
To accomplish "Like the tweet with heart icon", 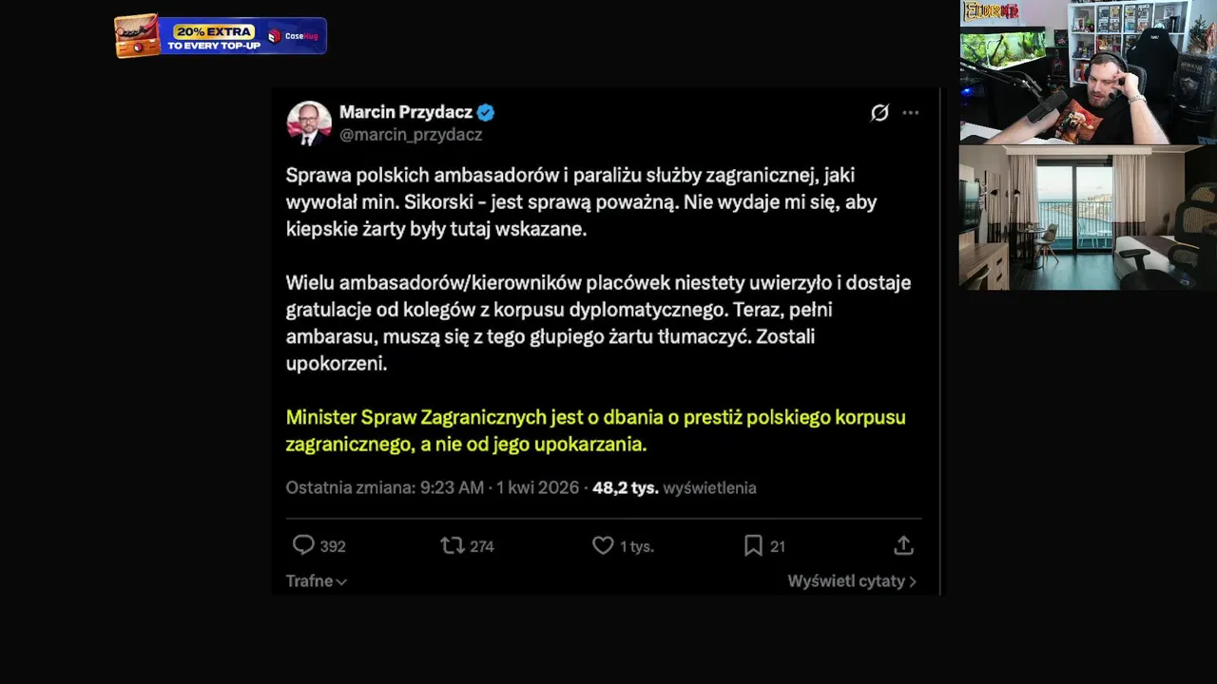I will [603, 545].
